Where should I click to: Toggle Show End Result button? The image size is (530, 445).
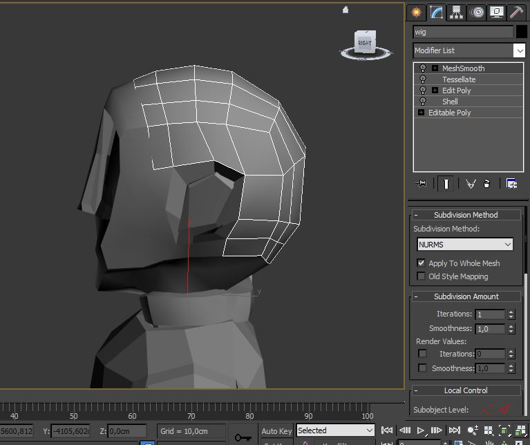click(x=446, y=183)
